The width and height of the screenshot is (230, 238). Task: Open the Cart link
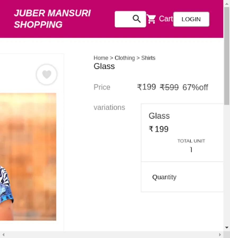[x=166, y=19]
